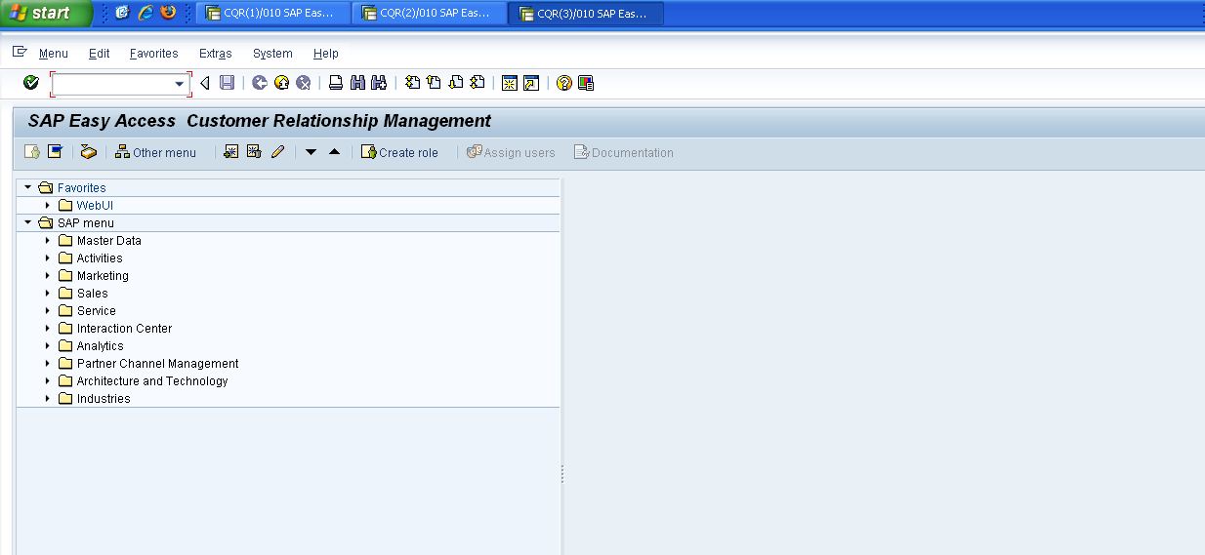Screen dimensions: 1205x555
Task: Click the Generate Shortcut icon
Action: coord(530,83)
